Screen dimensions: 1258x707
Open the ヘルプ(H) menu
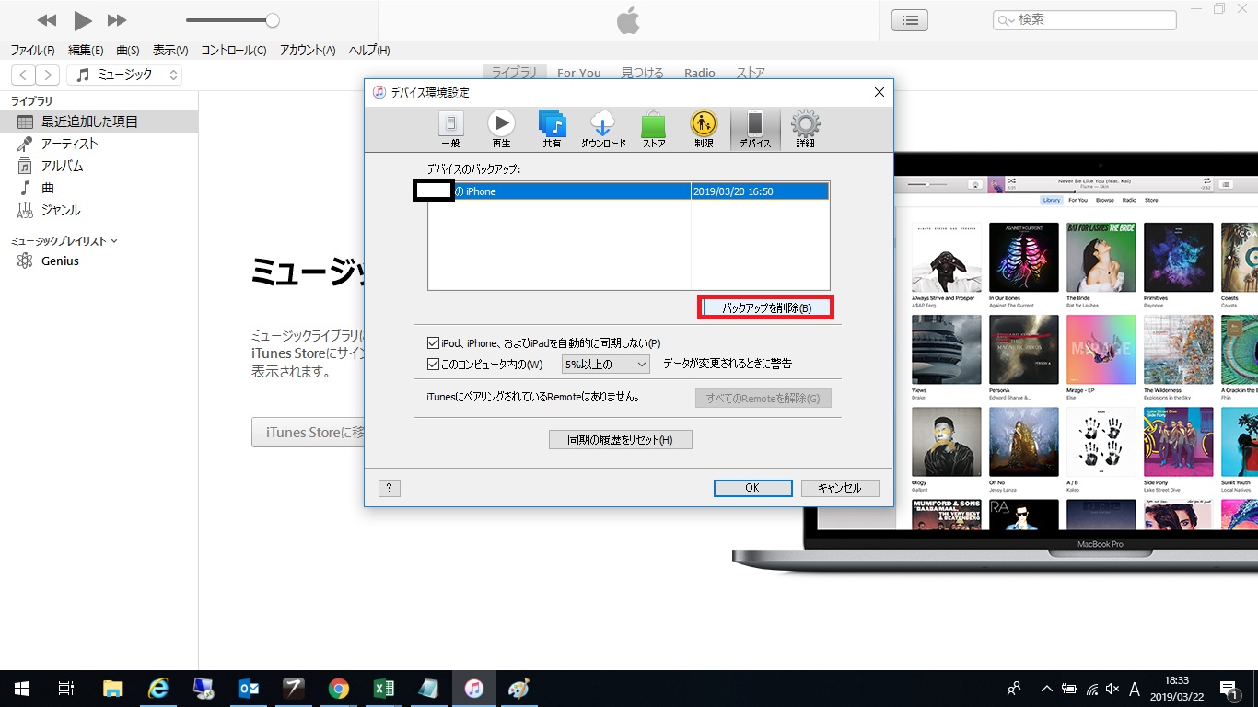click(369, 51)
